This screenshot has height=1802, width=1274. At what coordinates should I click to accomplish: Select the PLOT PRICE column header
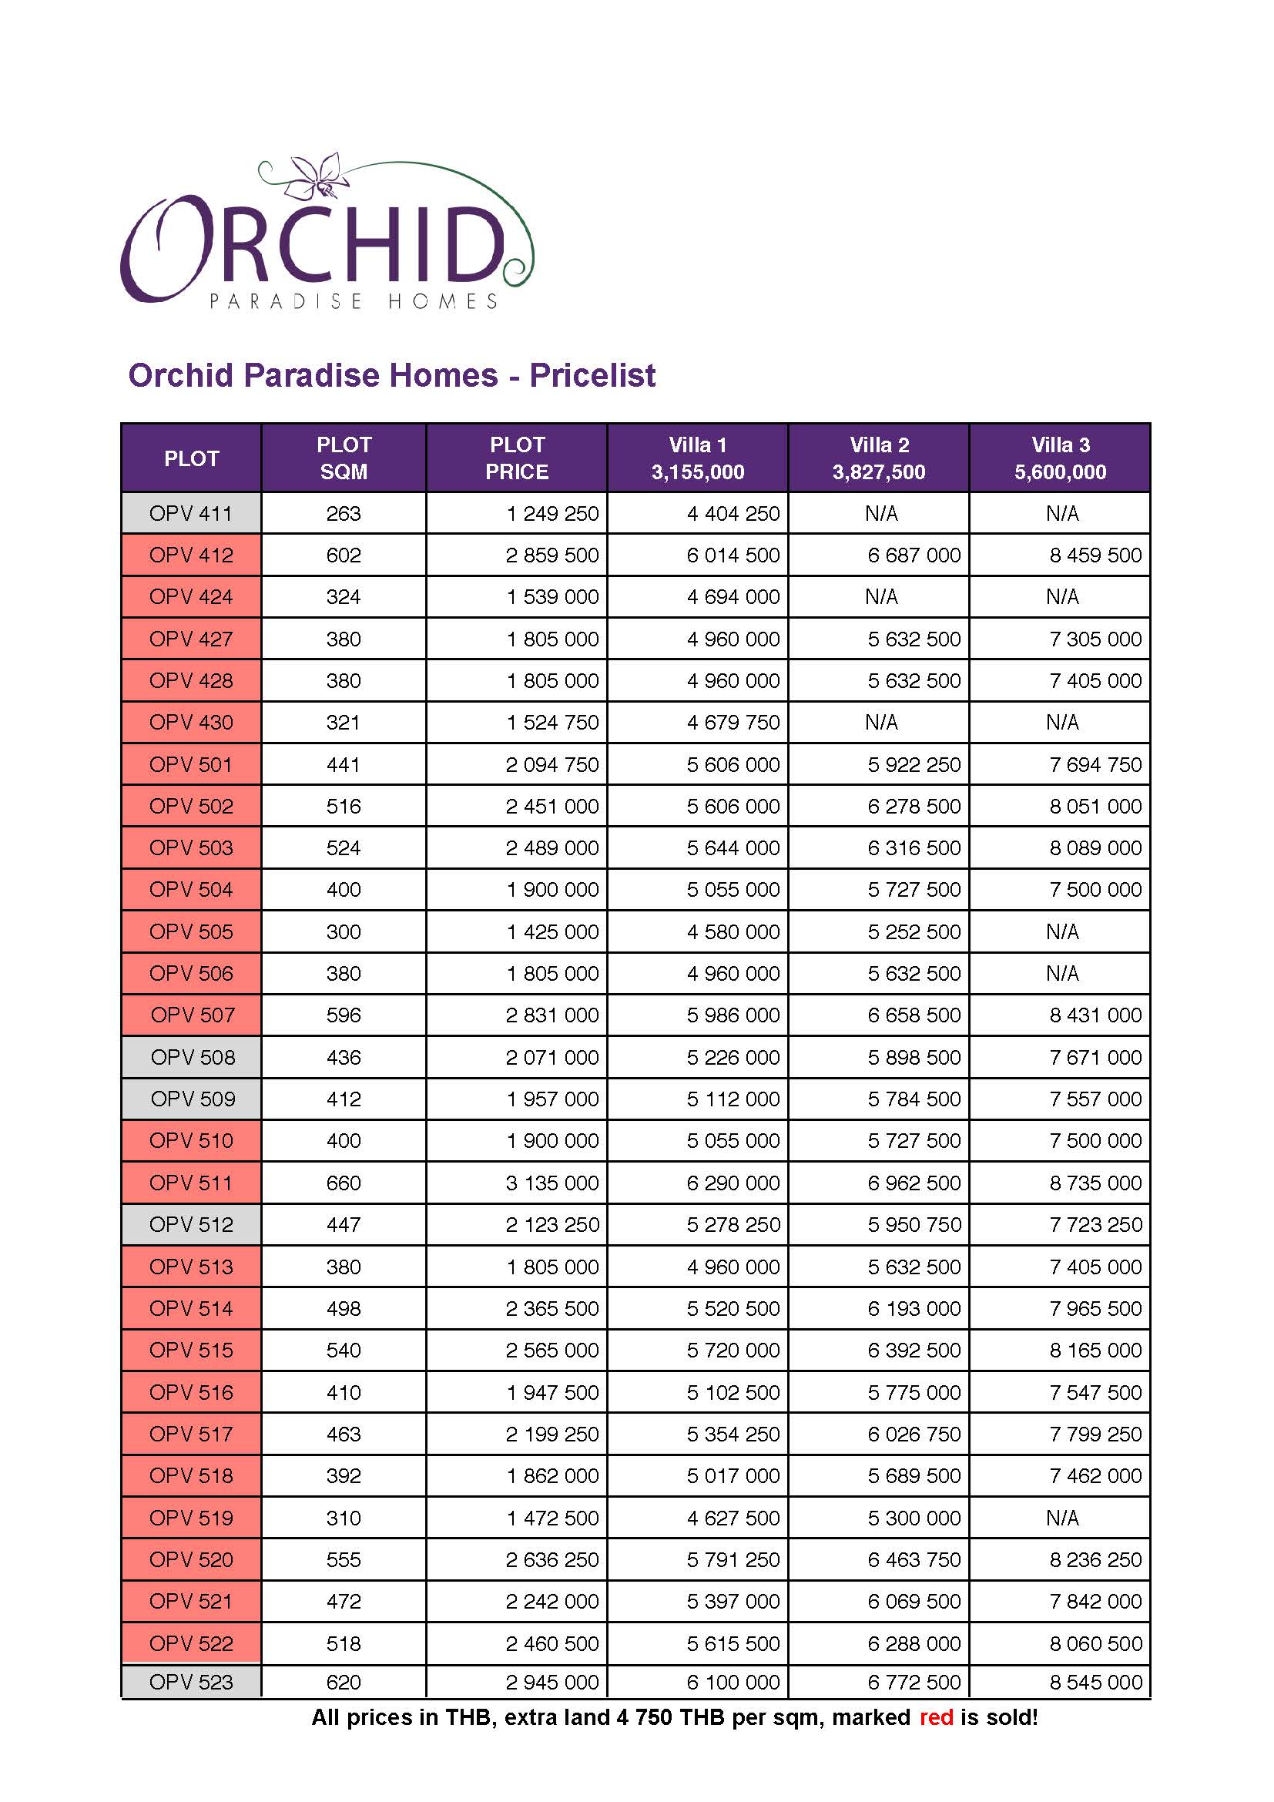pos(517,458)
